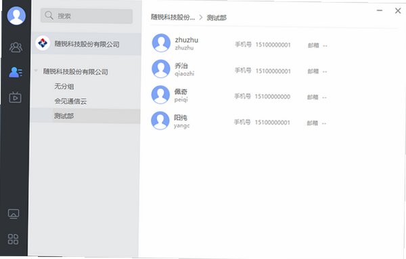Click the 测试部 breadcrumb item

pos(217,18)
